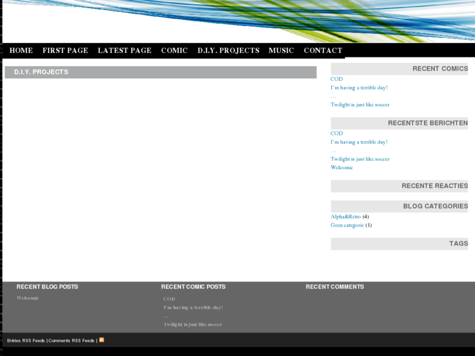Image resolution: width=475 pixels, height=356 pixels.
Task: Open the Alpha&Retro blog category
Action: [x=346, y=217]
